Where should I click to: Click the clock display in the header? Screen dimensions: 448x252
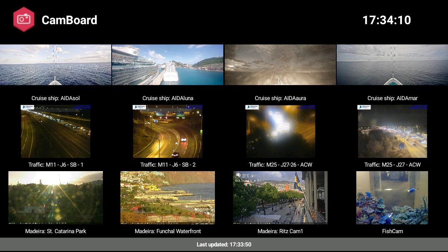[386, 20]
